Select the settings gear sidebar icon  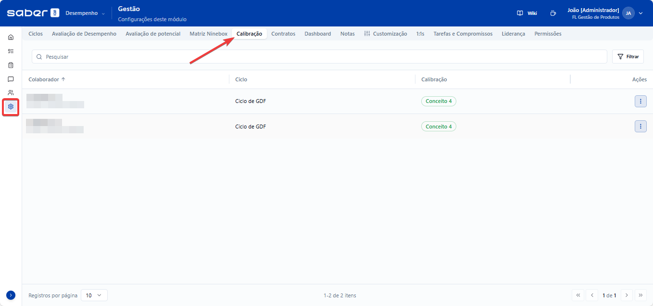(11, 106)
